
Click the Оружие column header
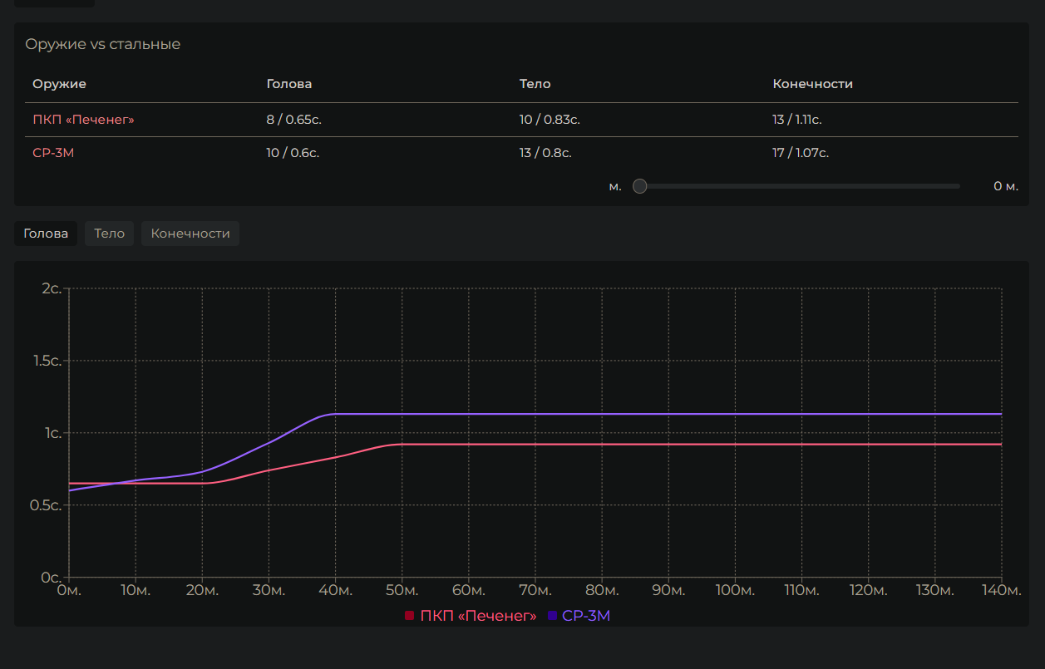point(59,84)
